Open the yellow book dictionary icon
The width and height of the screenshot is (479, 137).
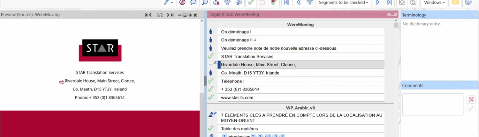click(455, 3)
